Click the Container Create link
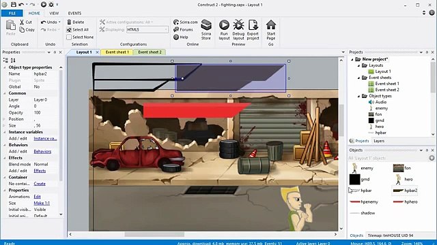The image size is (437, 245). pos(40,184)
